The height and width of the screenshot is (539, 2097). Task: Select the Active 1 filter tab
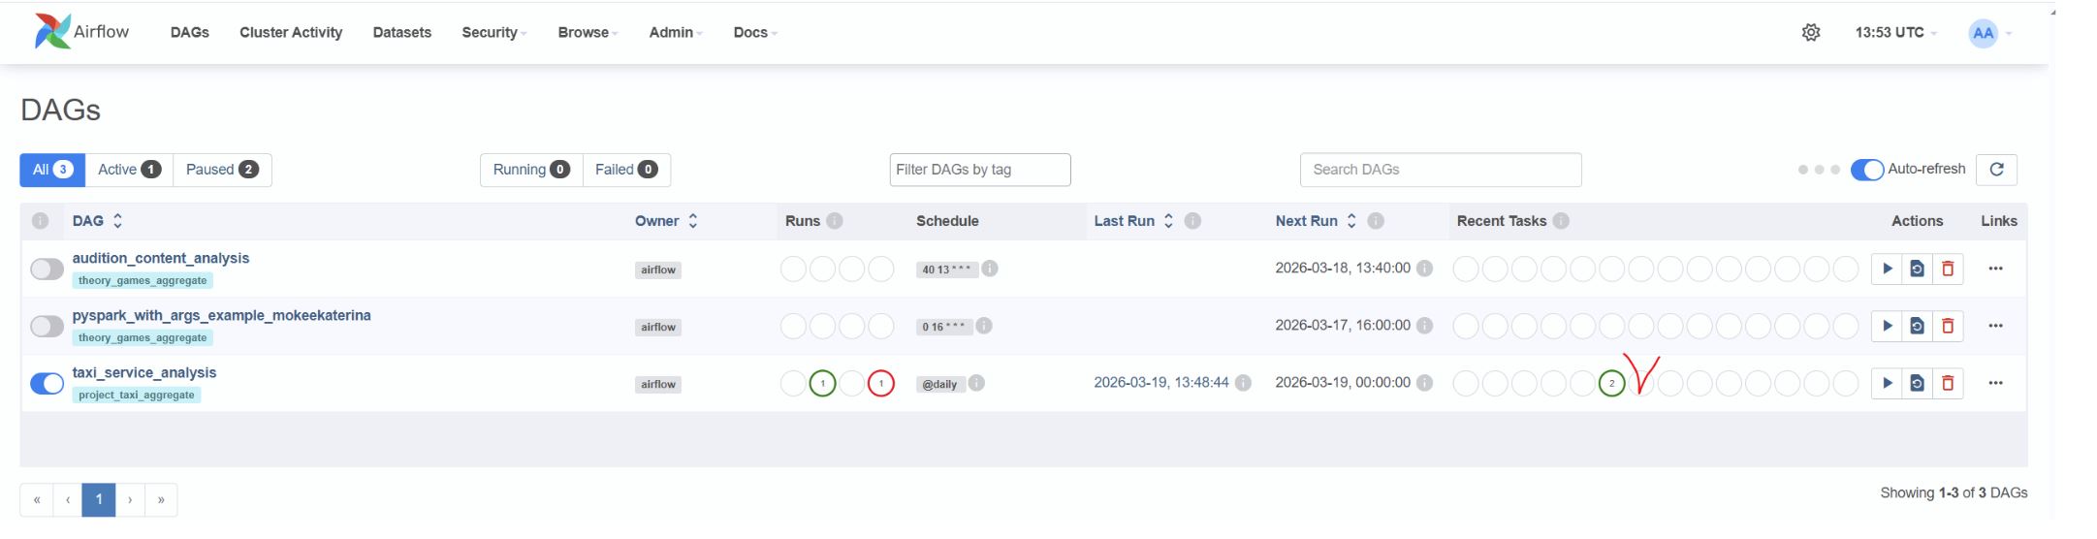[129, 170]
